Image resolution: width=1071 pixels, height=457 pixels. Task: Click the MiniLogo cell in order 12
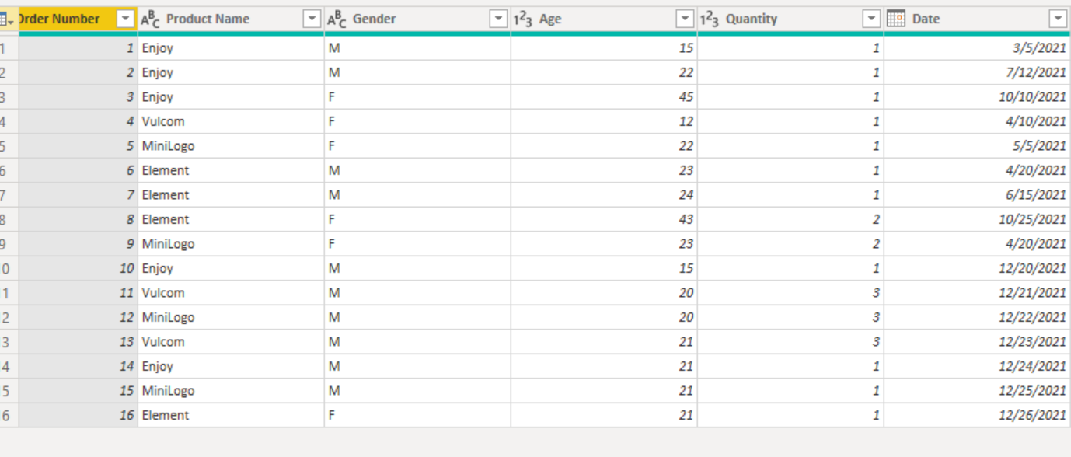(x=231, y=317)
